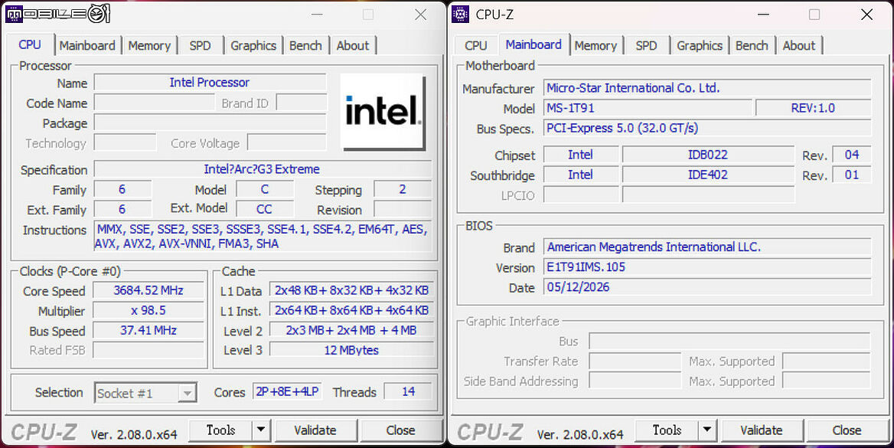Minimize the left CPU-Z window
This screenshot has width=894, height=448.
click(317, 15)
